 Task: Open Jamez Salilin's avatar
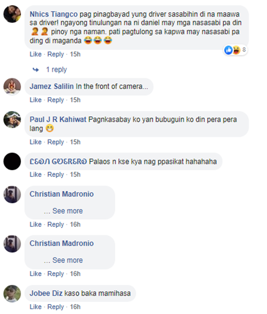coord(12,86)
